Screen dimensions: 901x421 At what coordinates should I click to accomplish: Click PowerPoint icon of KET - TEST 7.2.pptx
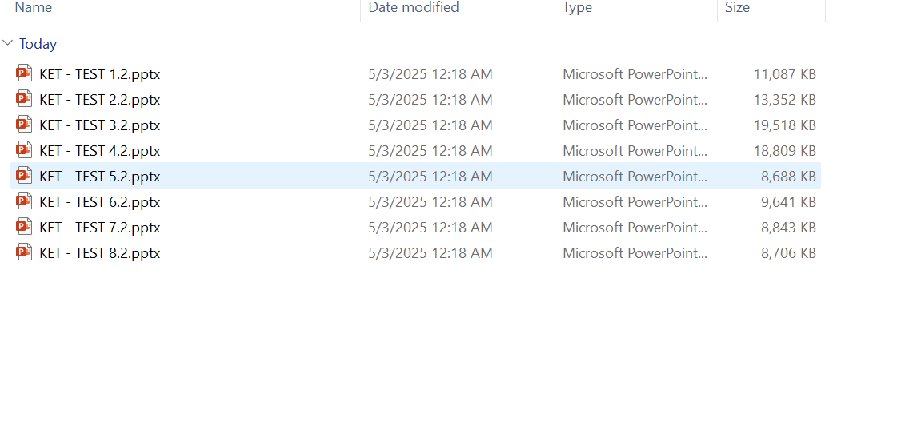tap(24, 228)
